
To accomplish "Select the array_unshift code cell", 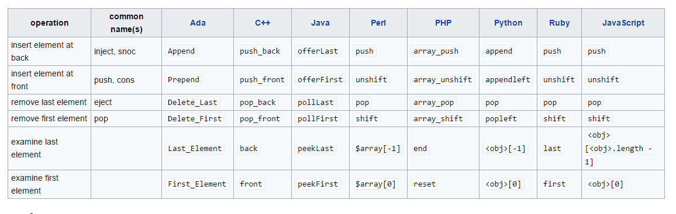I will [x=443, y=79].
